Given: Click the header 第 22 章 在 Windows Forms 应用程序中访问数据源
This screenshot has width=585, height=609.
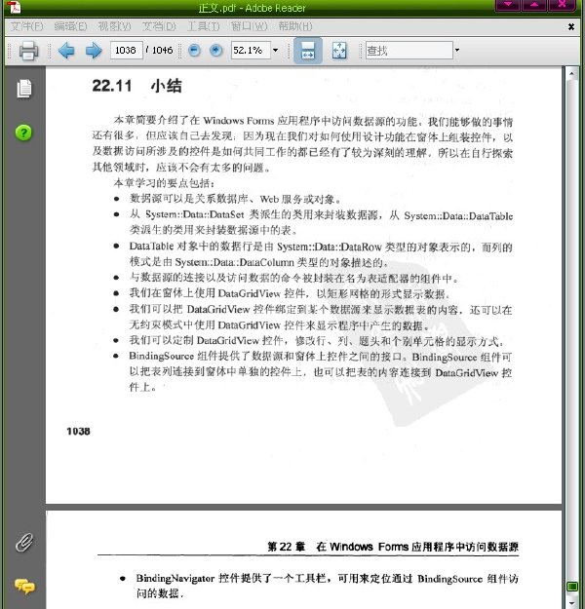Looking at the screenshot, I should [393, 547].
